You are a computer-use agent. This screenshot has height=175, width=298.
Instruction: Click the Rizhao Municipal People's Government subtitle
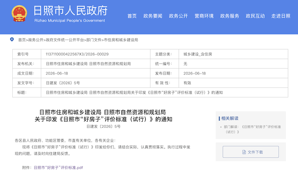tap(70, 20)
